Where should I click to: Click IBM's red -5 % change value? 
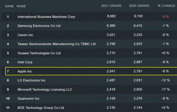tap(165, 17)
